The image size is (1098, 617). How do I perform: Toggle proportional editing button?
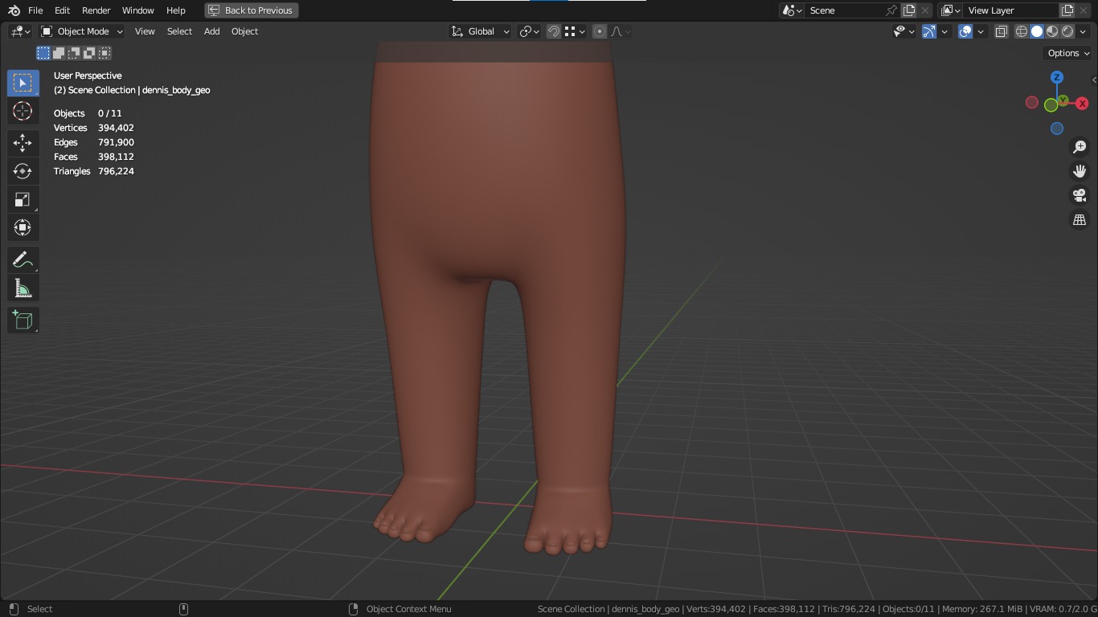(600, 31)
